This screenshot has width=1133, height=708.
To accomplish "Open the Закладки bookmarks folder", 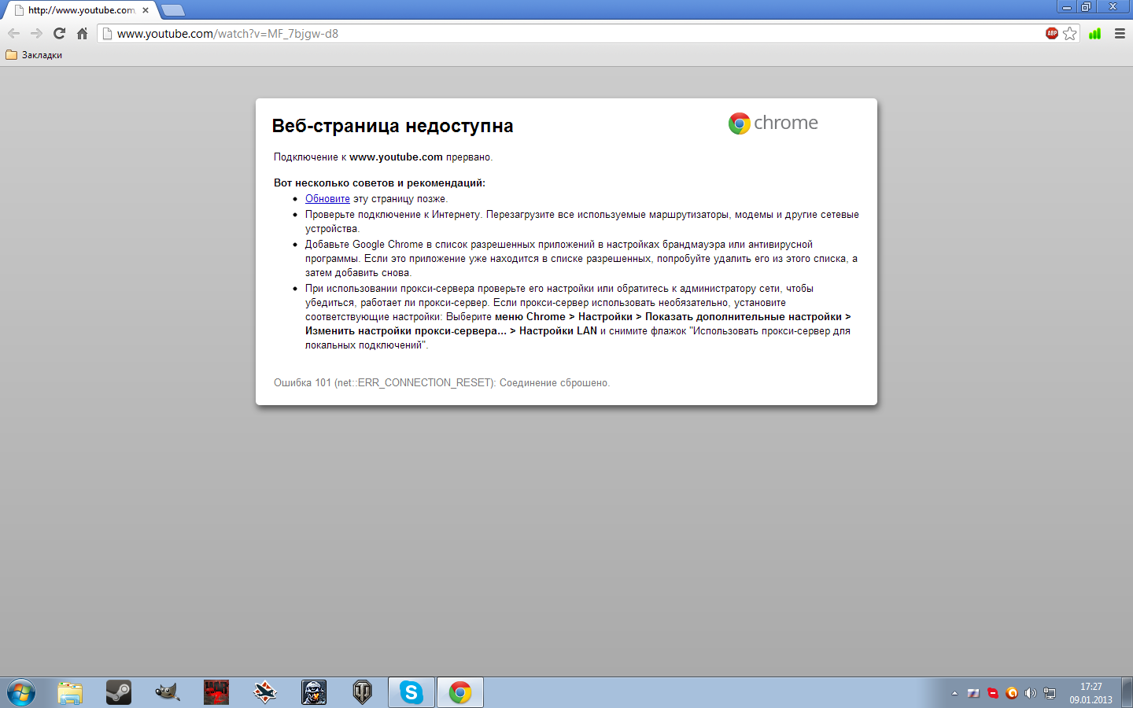I will tap(34, 55).
